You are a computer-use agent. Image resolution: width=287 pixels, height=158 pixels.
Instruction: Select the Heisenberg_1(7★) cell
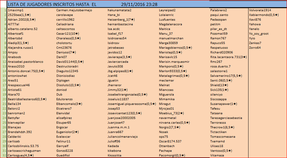coord(121,19)
